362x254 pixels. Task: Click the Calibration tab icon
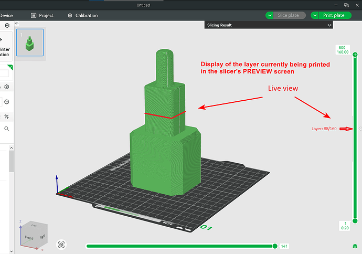click(x=70, y=15)
